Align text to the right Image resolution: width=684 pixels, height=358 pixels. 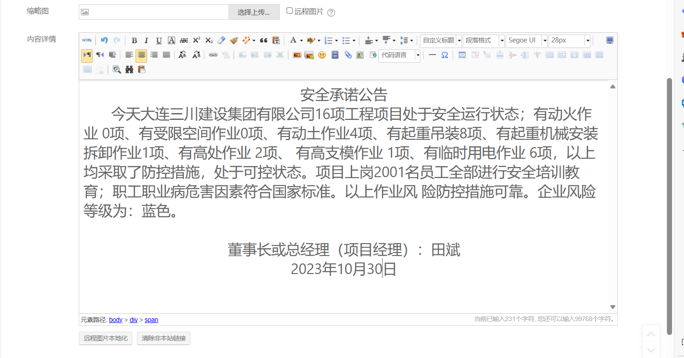(x=154, y=55)
